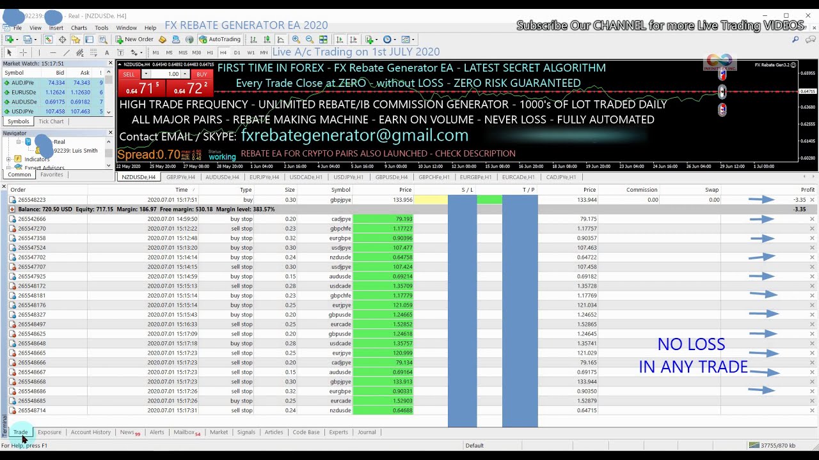The image size is (819, 460).
Task: Select the text 'A' drawing tool
Action: click(x=107, y=52)
